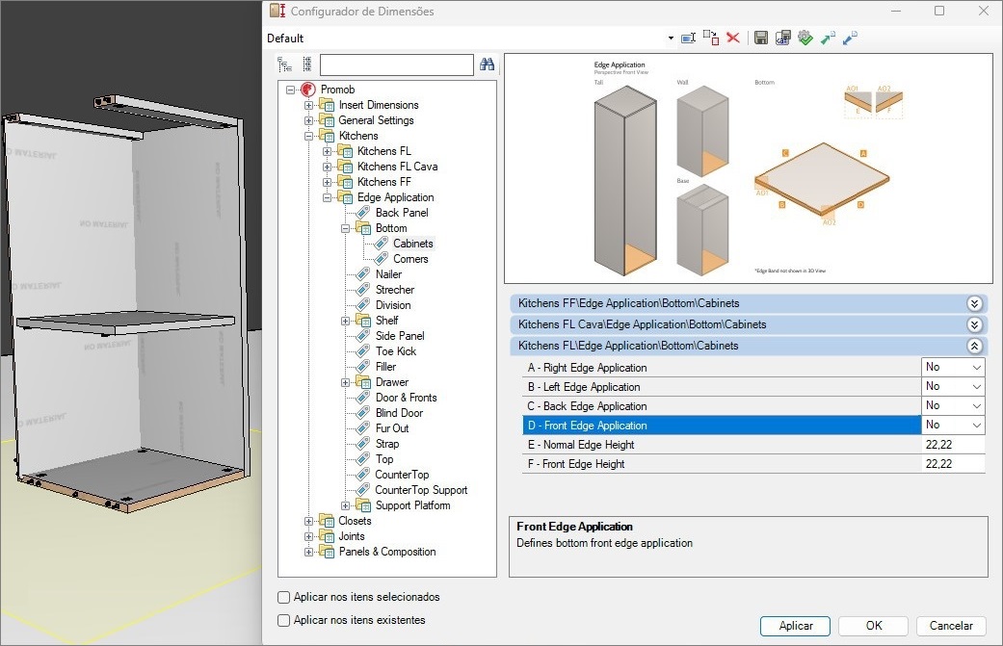Expand the Drawer tree node

coord(346,382)
